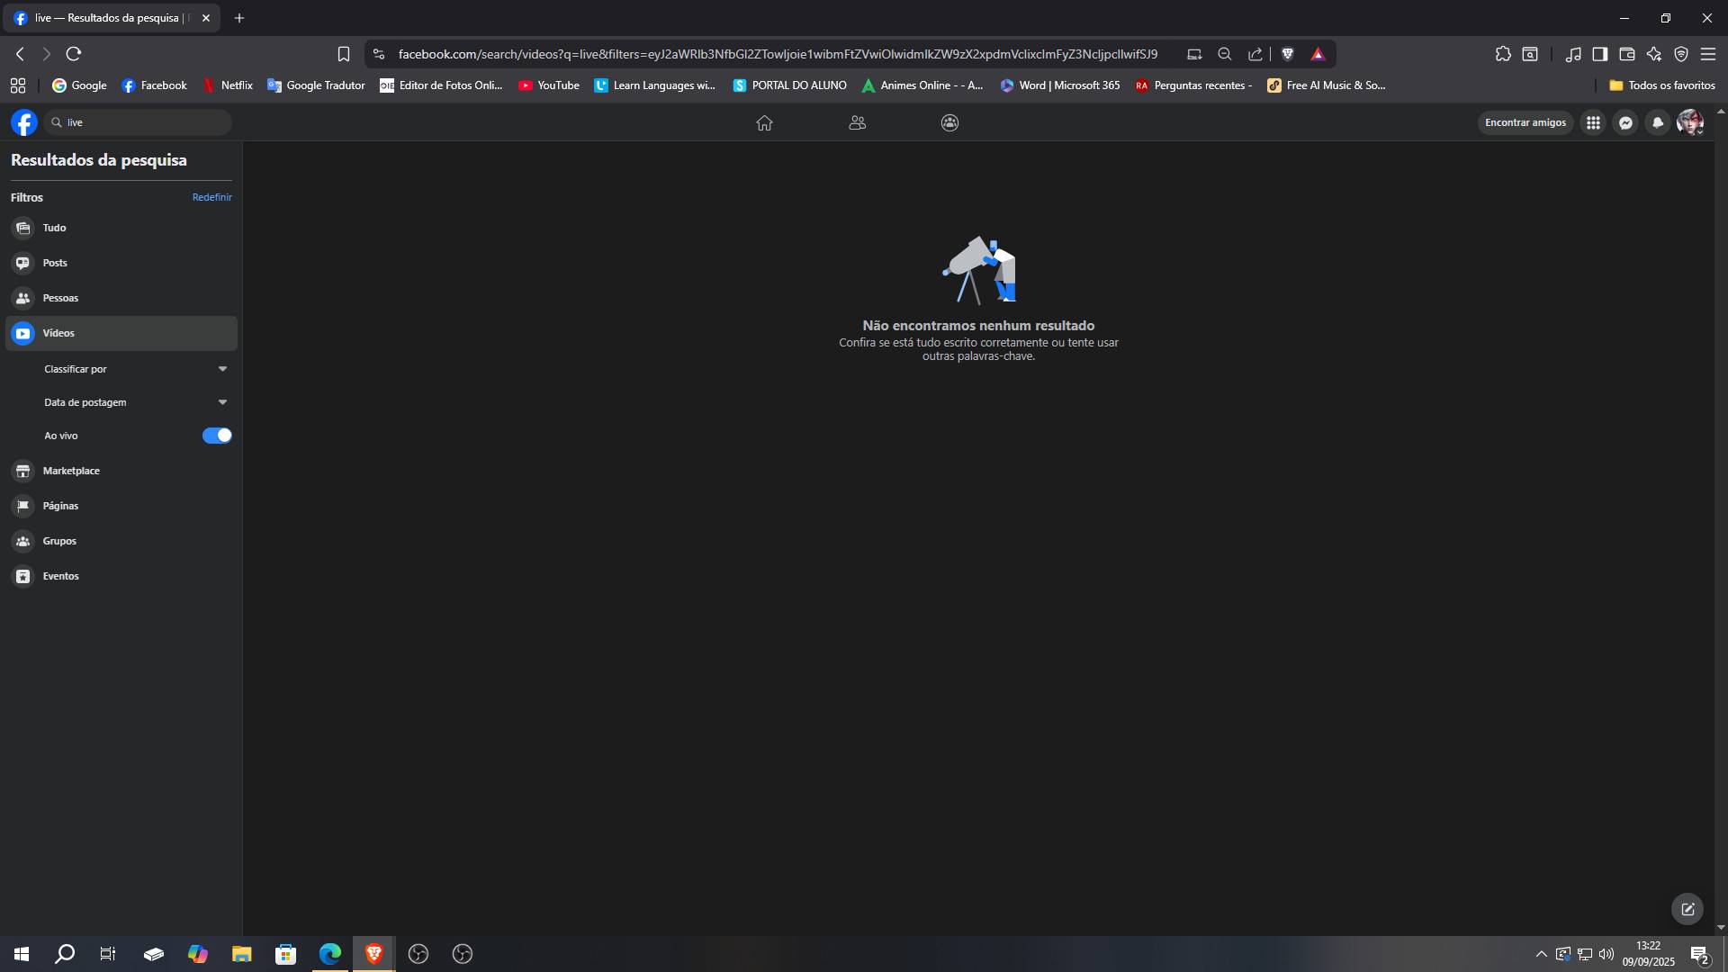Open Facebook Messenger icon in header
1728x972 pixels.
1625,122
